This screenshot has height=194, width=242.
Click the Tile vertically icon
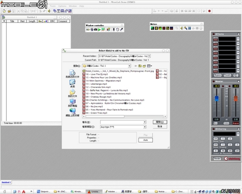point(59,11)
